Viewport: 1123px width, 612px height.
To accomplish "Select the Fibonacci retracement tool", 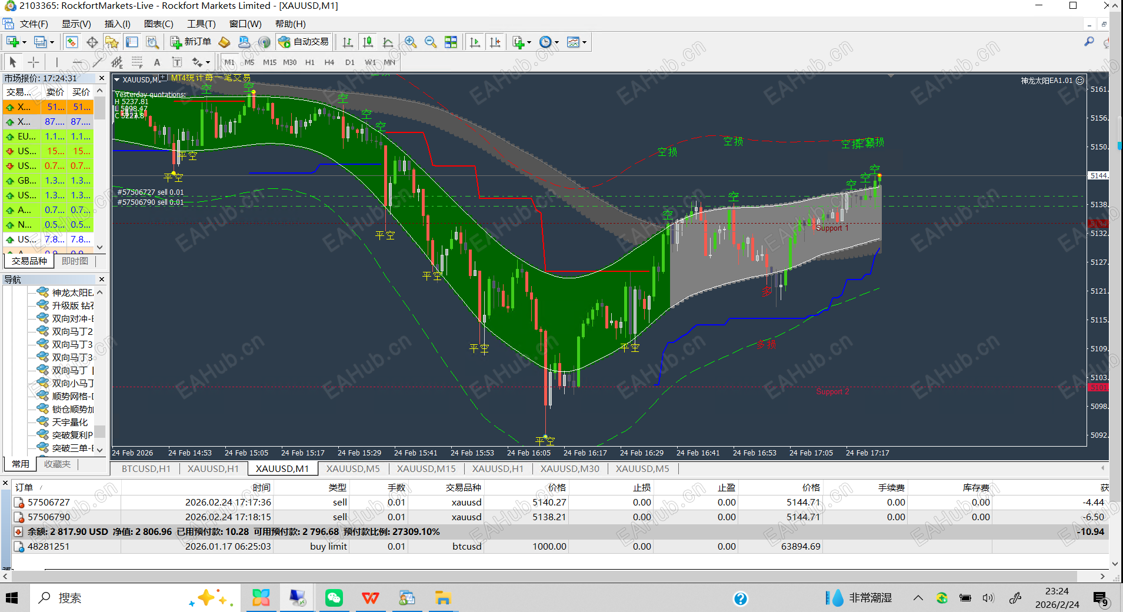I will [x=137, y=62].
